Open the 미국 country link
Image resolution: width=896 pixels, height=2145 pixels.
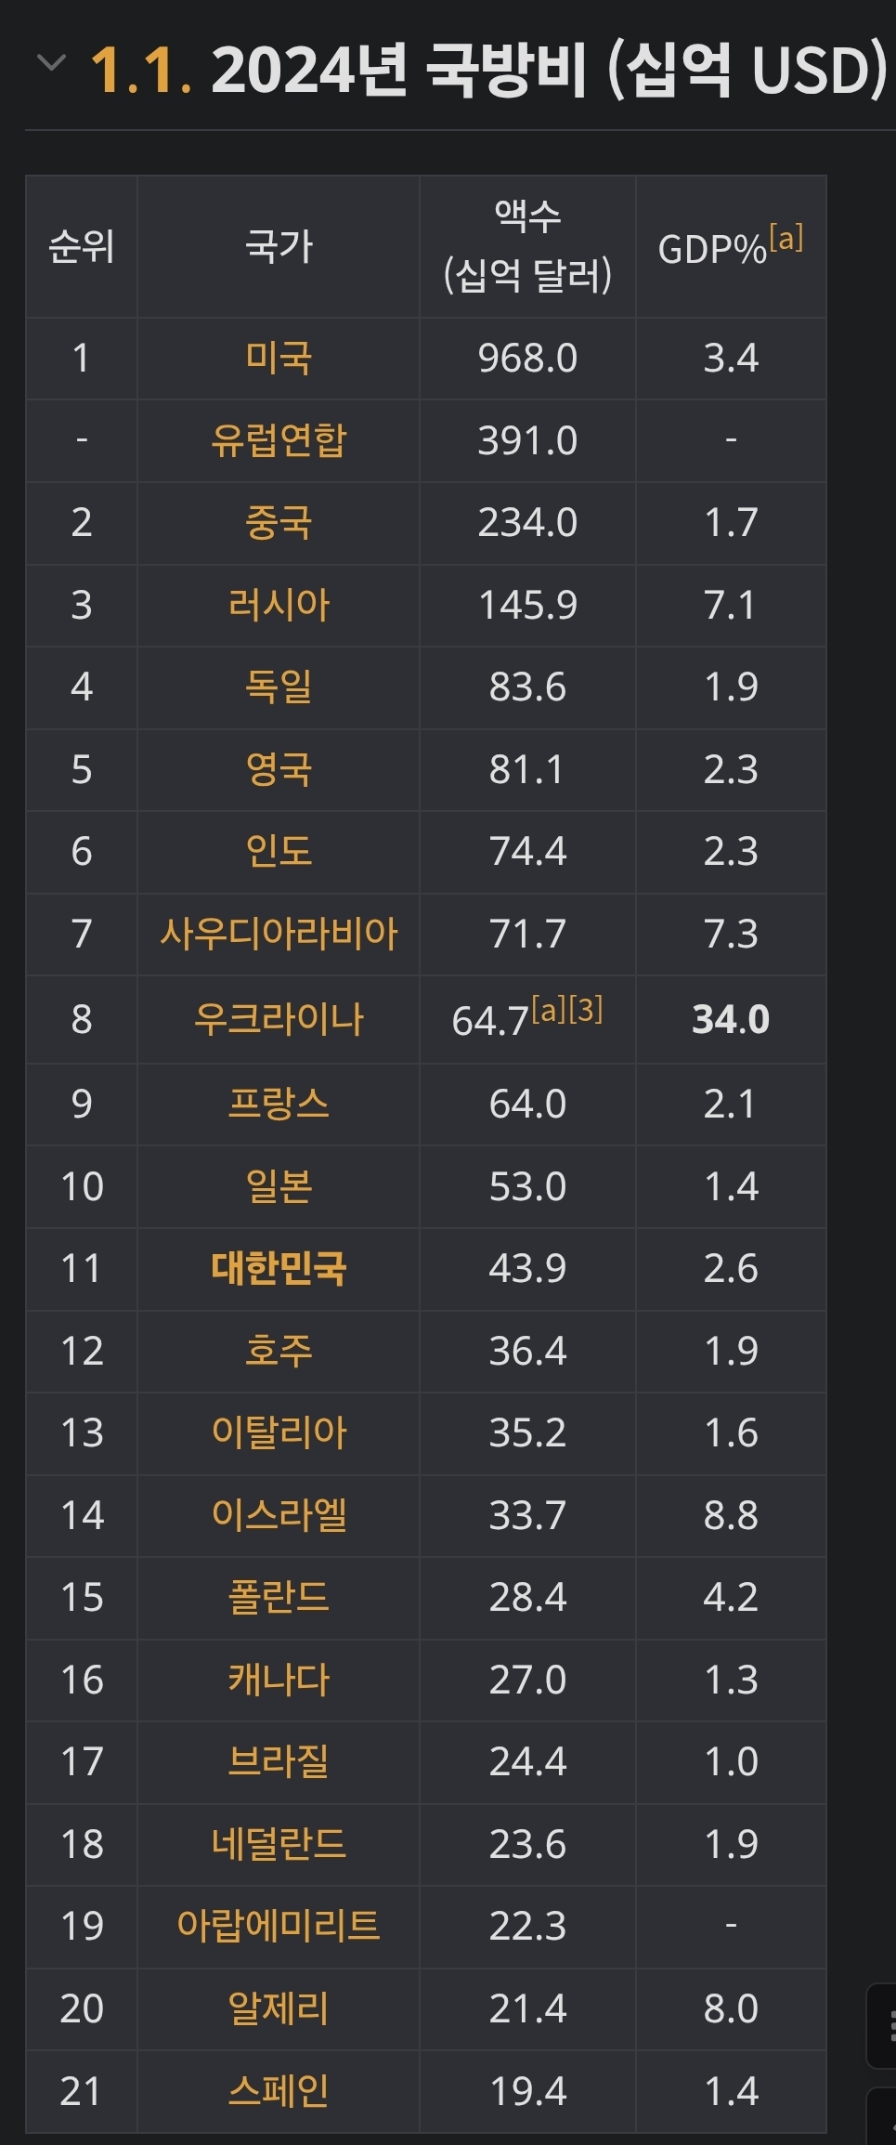tap(279, 359)
